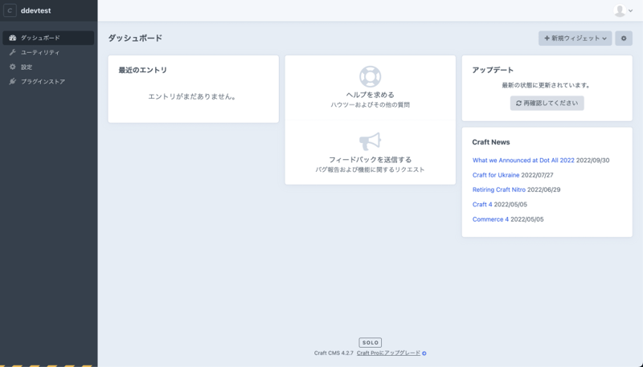The height and width of the screenshot is (367, 643).
Task: Open the ddevtest site name link
Action: point(35,10)
